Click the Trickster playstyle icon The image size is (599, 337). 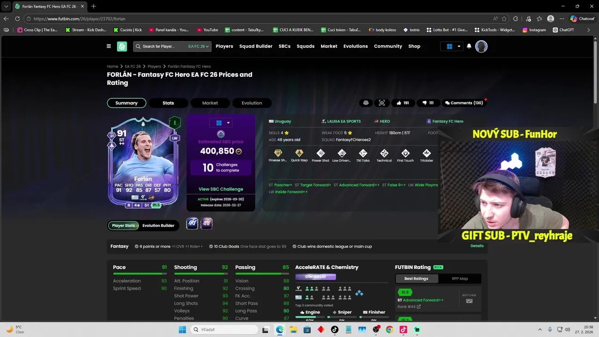426,154
